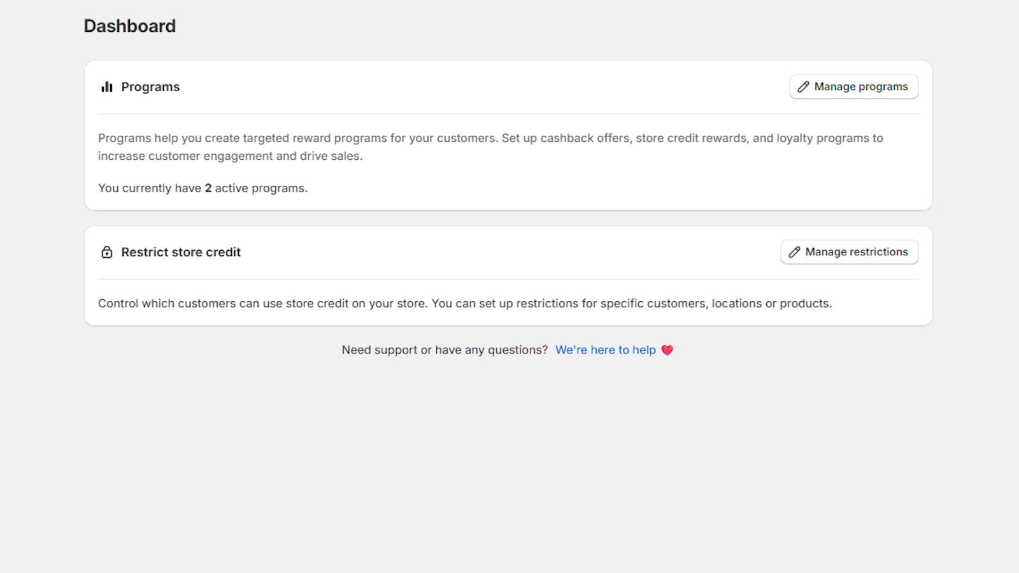Click the Dashboard page heading
The height and width of the screenshot is (573, 1019).
pyautogui.click(x=130, y=26)
